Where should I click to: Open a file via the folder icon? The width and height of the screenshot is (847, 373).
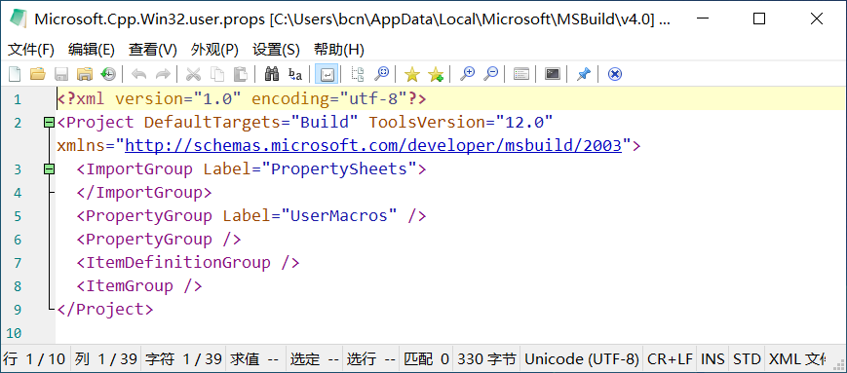coord(38,74)
